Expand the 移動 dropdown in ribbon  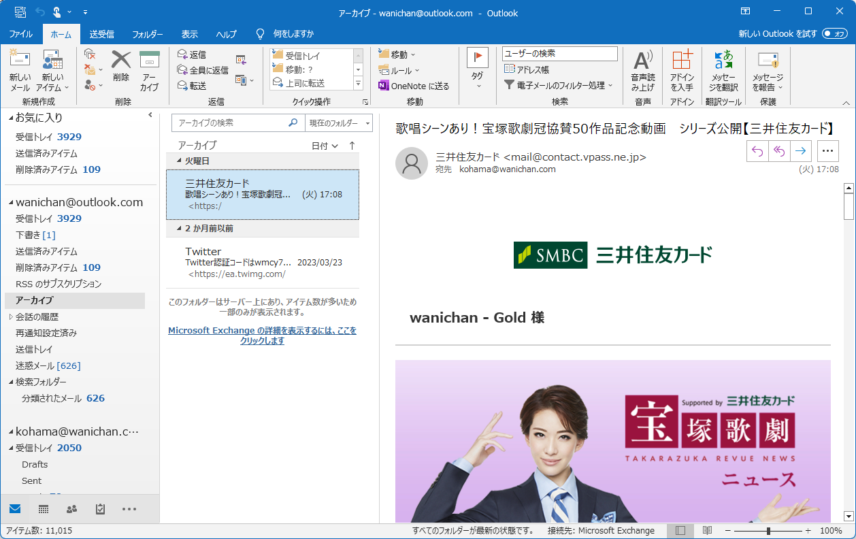(397, 54)
